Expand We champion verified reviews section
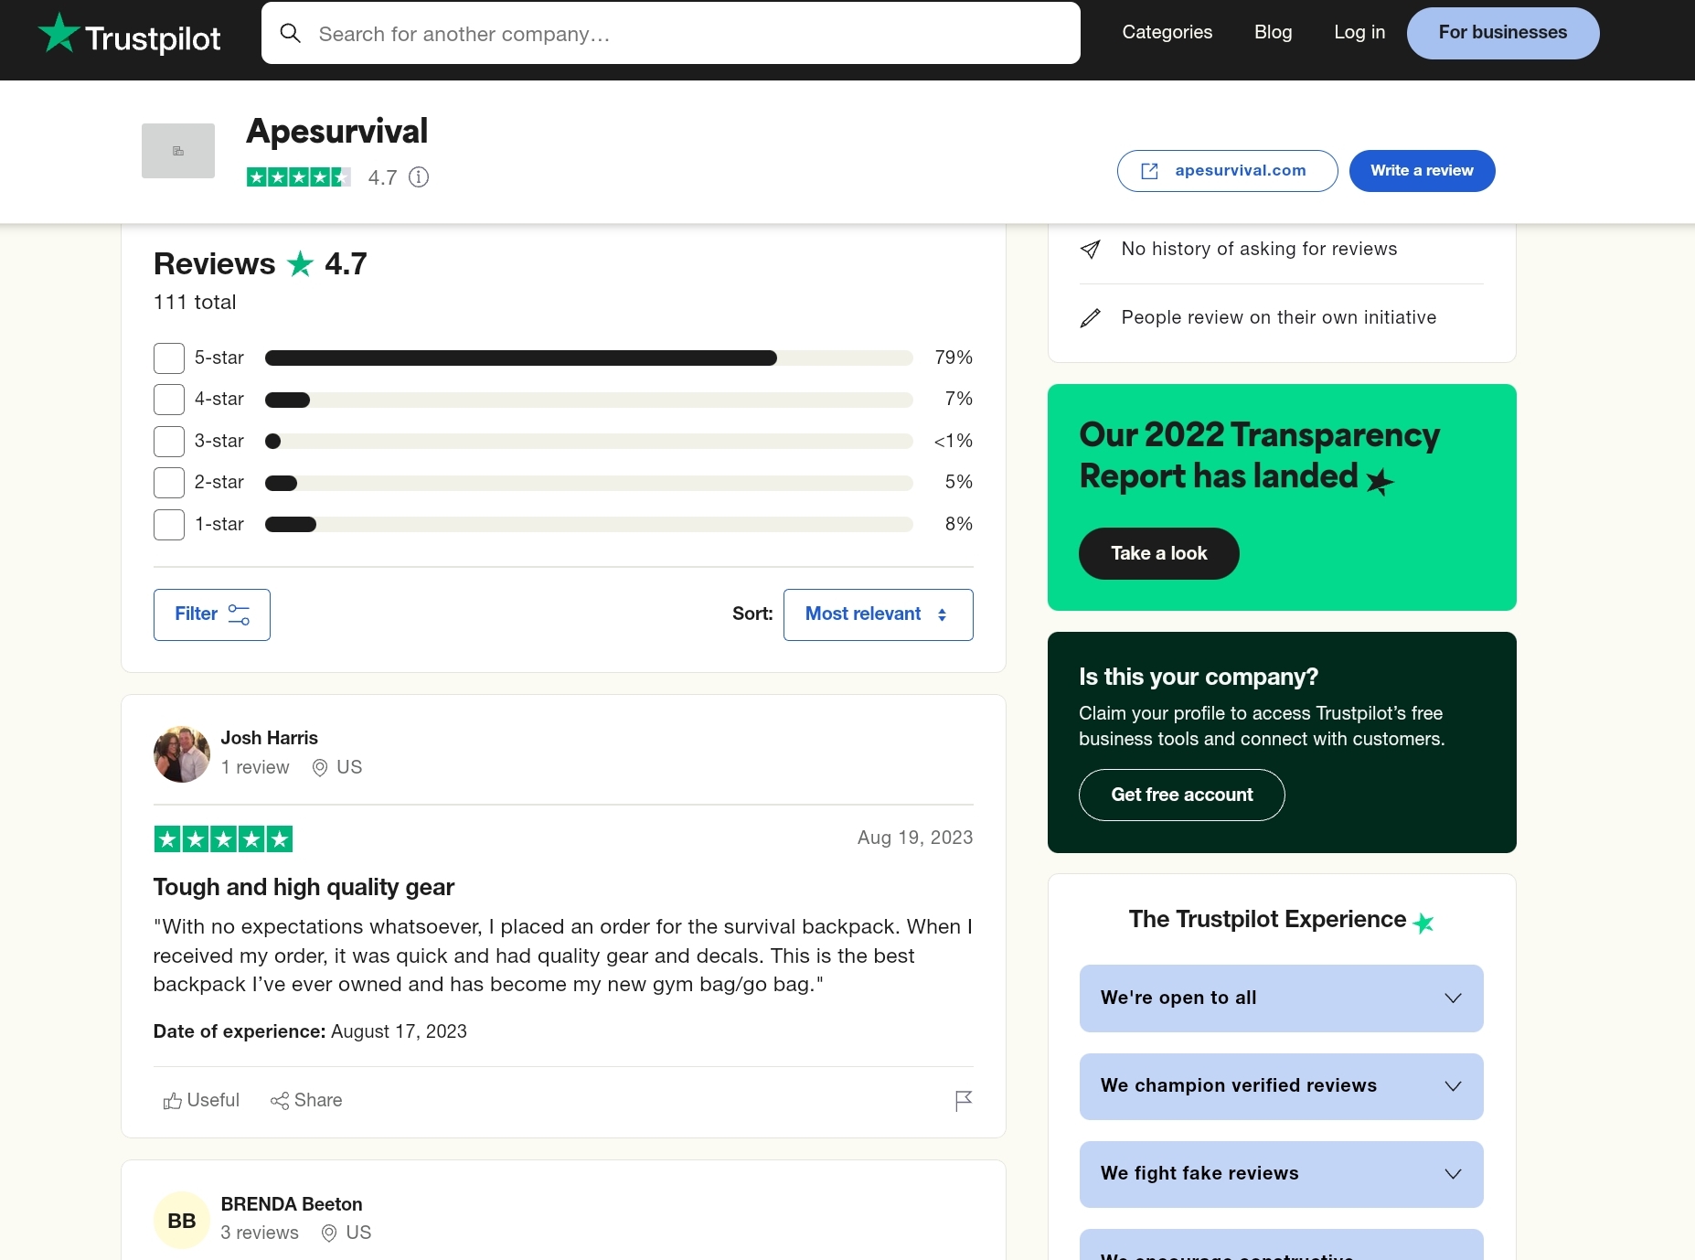Viewport: 1695px width, 1260px height. [1282, 1086]
